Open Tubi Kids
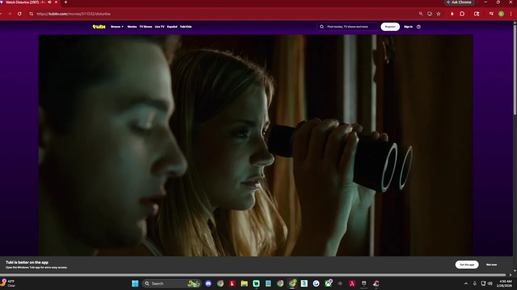Image resolution: width=517 pixels, height=290 pixels. coord(186,27)
